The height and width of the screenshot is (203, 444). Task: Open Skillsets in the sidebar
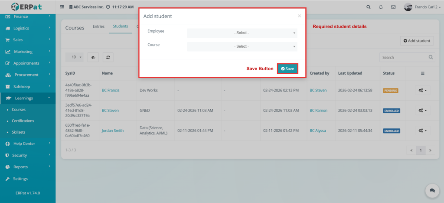(18, 132)
